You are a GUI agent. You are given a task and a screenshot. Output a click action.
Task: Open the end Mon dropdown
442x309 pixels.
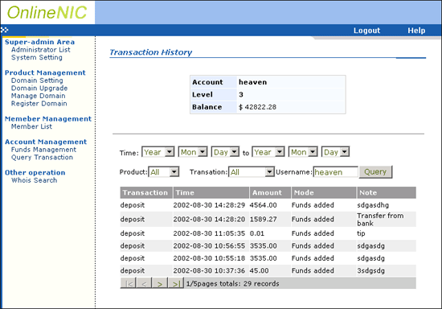[303, 152]
